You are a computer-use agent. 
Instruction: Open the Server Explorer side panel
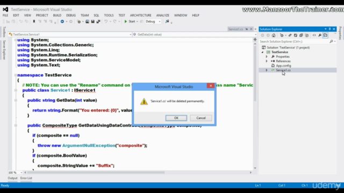4,50
